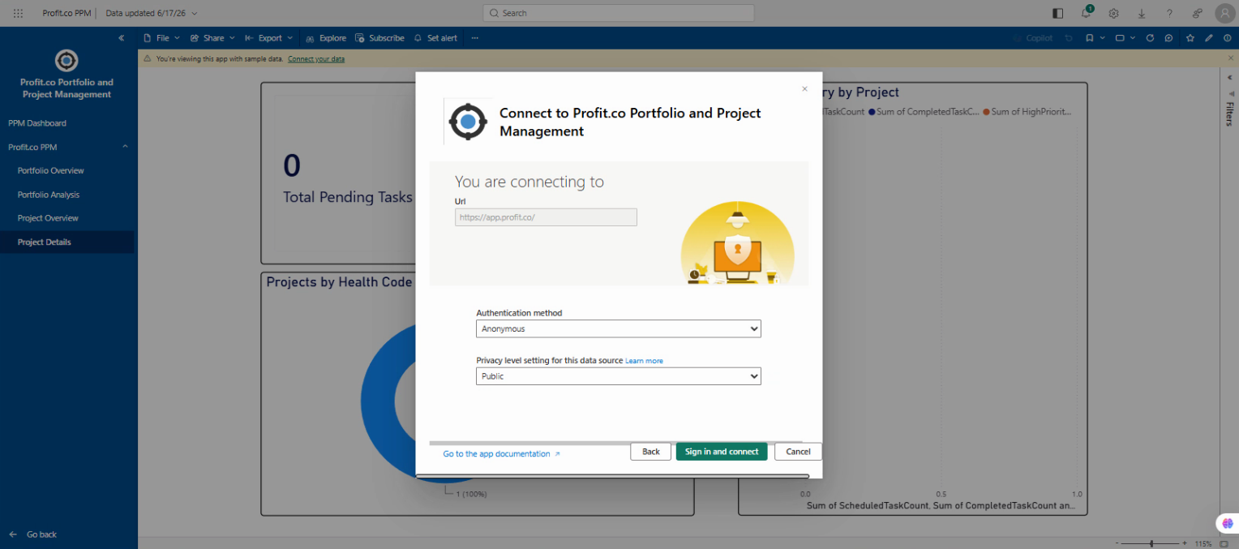Click zoom out minus button

pos(1117,543)
